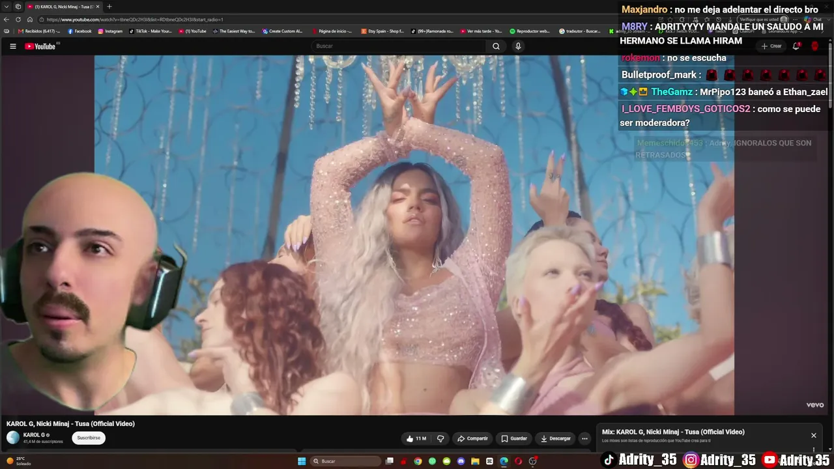Open Chrome from the taskbar
The image size is (834, 469).
(x=418, y=461)
